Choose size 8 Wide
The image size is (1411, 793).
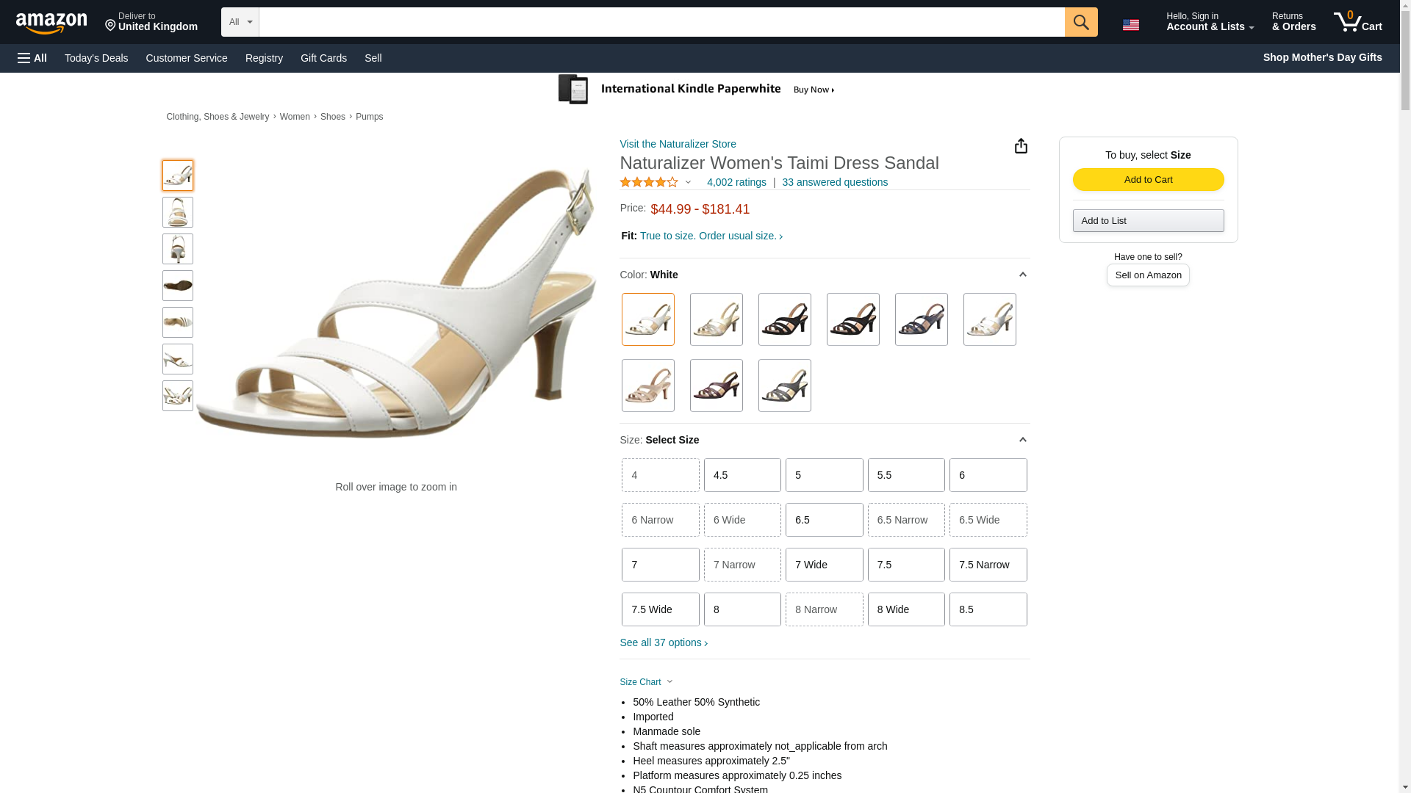pyautogui.click(x=905, y=609)
